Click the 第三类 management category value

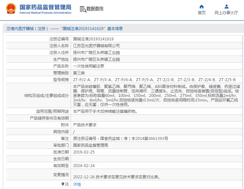click(79, 73)
